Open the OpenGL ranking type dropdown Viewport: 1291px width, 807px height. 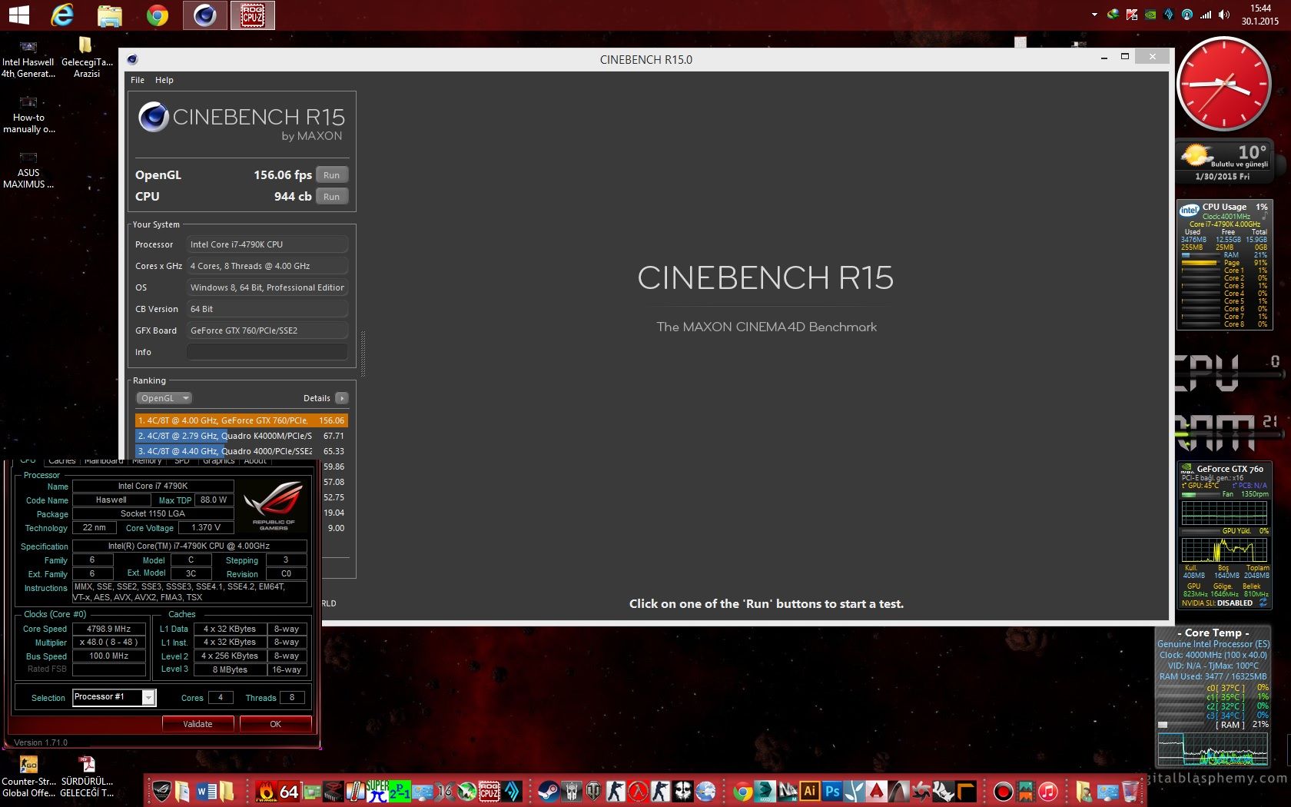[x=164, y=398]
